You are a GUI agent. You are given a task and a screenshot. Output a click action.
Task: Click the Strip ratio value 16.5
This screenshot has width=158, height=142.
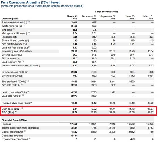75,30
